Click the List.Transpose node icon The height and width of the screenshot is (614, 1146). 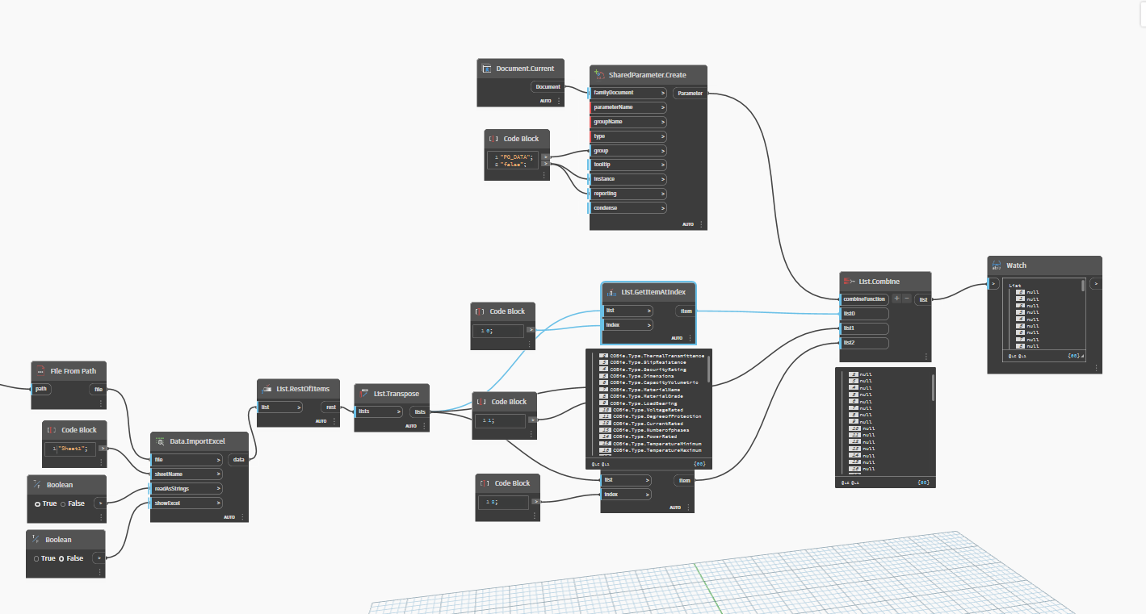(x=364, y=394)
